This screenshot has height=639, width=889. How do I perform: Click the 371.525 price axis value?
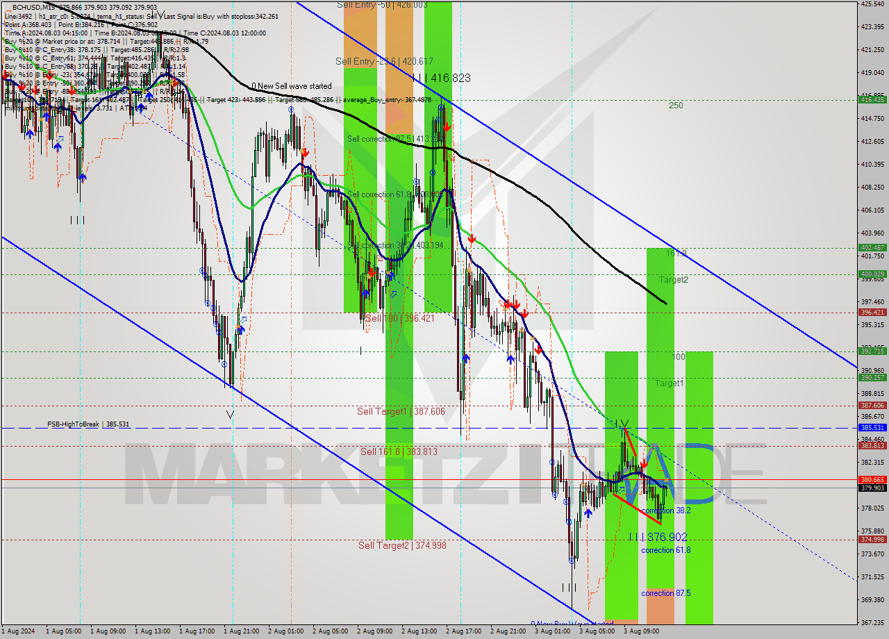tap(872, 577)
